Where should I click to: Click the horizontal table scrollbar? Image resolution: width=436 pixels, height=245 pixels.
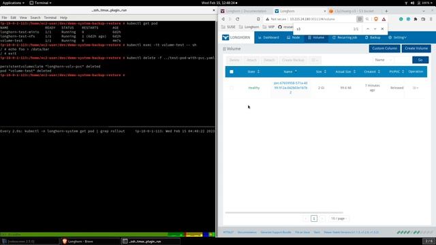(284, 212)
